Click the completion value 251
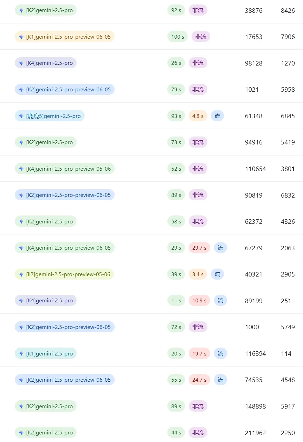This screenshot has width=303, height=442. click(286, 301)
